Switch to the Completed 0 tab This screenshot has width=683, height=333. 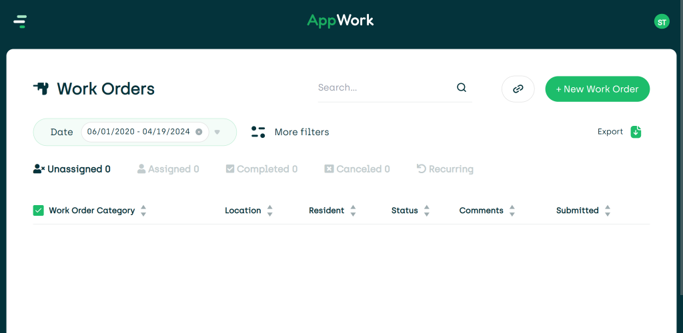click(x=261, y=169)
